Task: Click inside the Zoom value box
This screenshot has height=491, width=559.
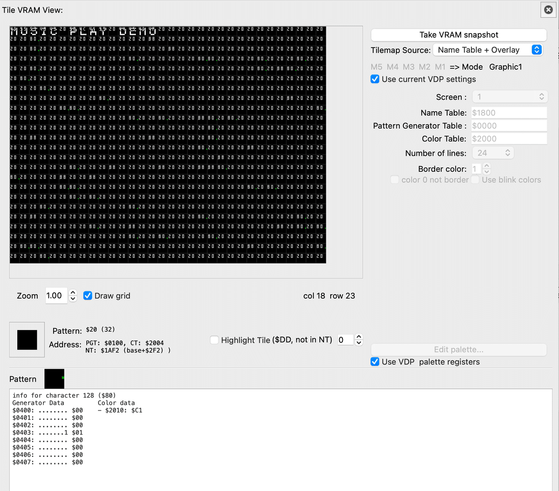Action: pyautogui.click(x=56, y=296)
